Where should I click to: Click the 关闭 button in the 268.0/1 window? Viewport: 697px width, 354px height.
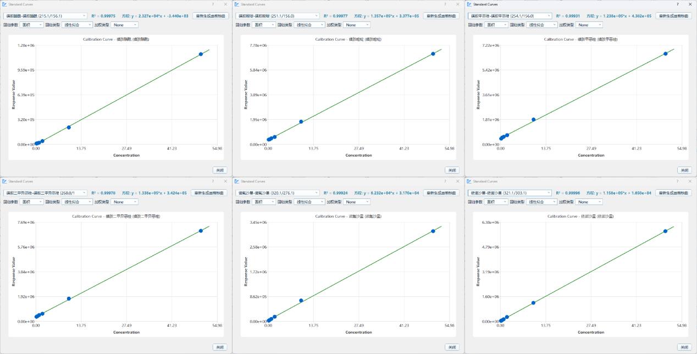219,347
